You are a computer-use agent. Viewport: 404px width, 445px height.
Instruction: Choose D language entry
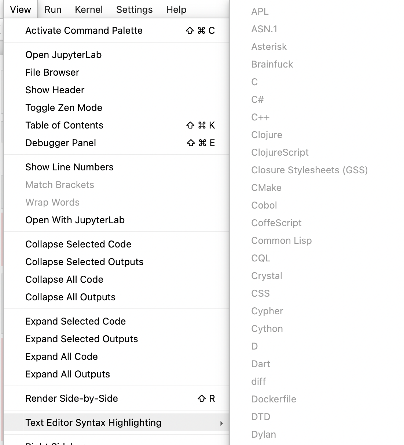click(x=254, y=346)
